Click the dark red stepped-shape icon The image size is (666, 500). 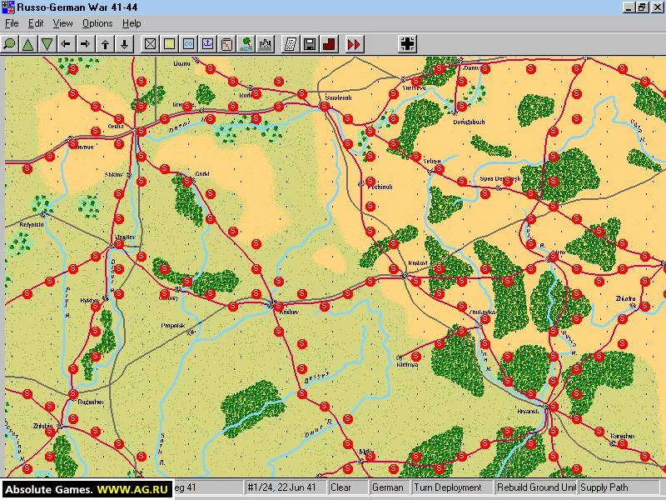pyautogui.click(x=329, y=44)
